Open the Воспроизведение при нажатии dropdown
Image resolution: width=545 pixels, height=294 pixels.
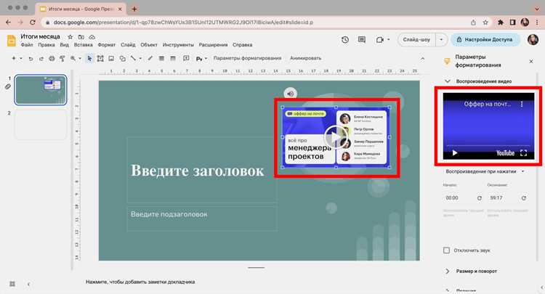(485, 171)
